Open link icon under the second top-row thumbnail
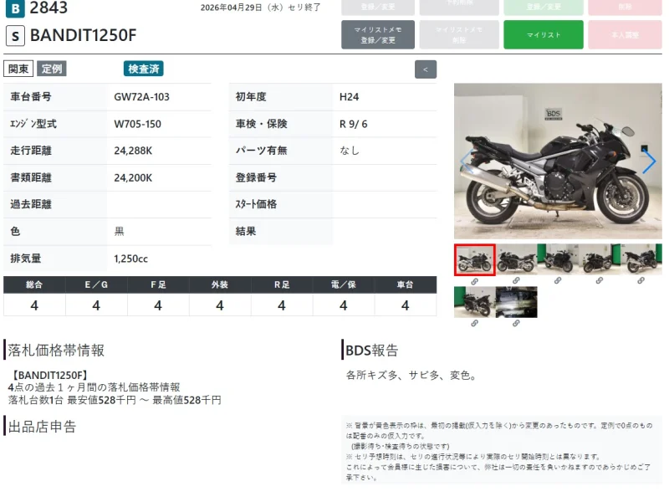The height and width of the screenshot is (502, 669). [x=516, y=281]
